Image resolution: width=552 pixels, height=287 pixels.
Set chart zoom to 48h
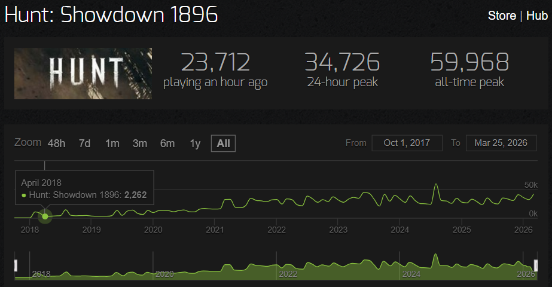56,143
